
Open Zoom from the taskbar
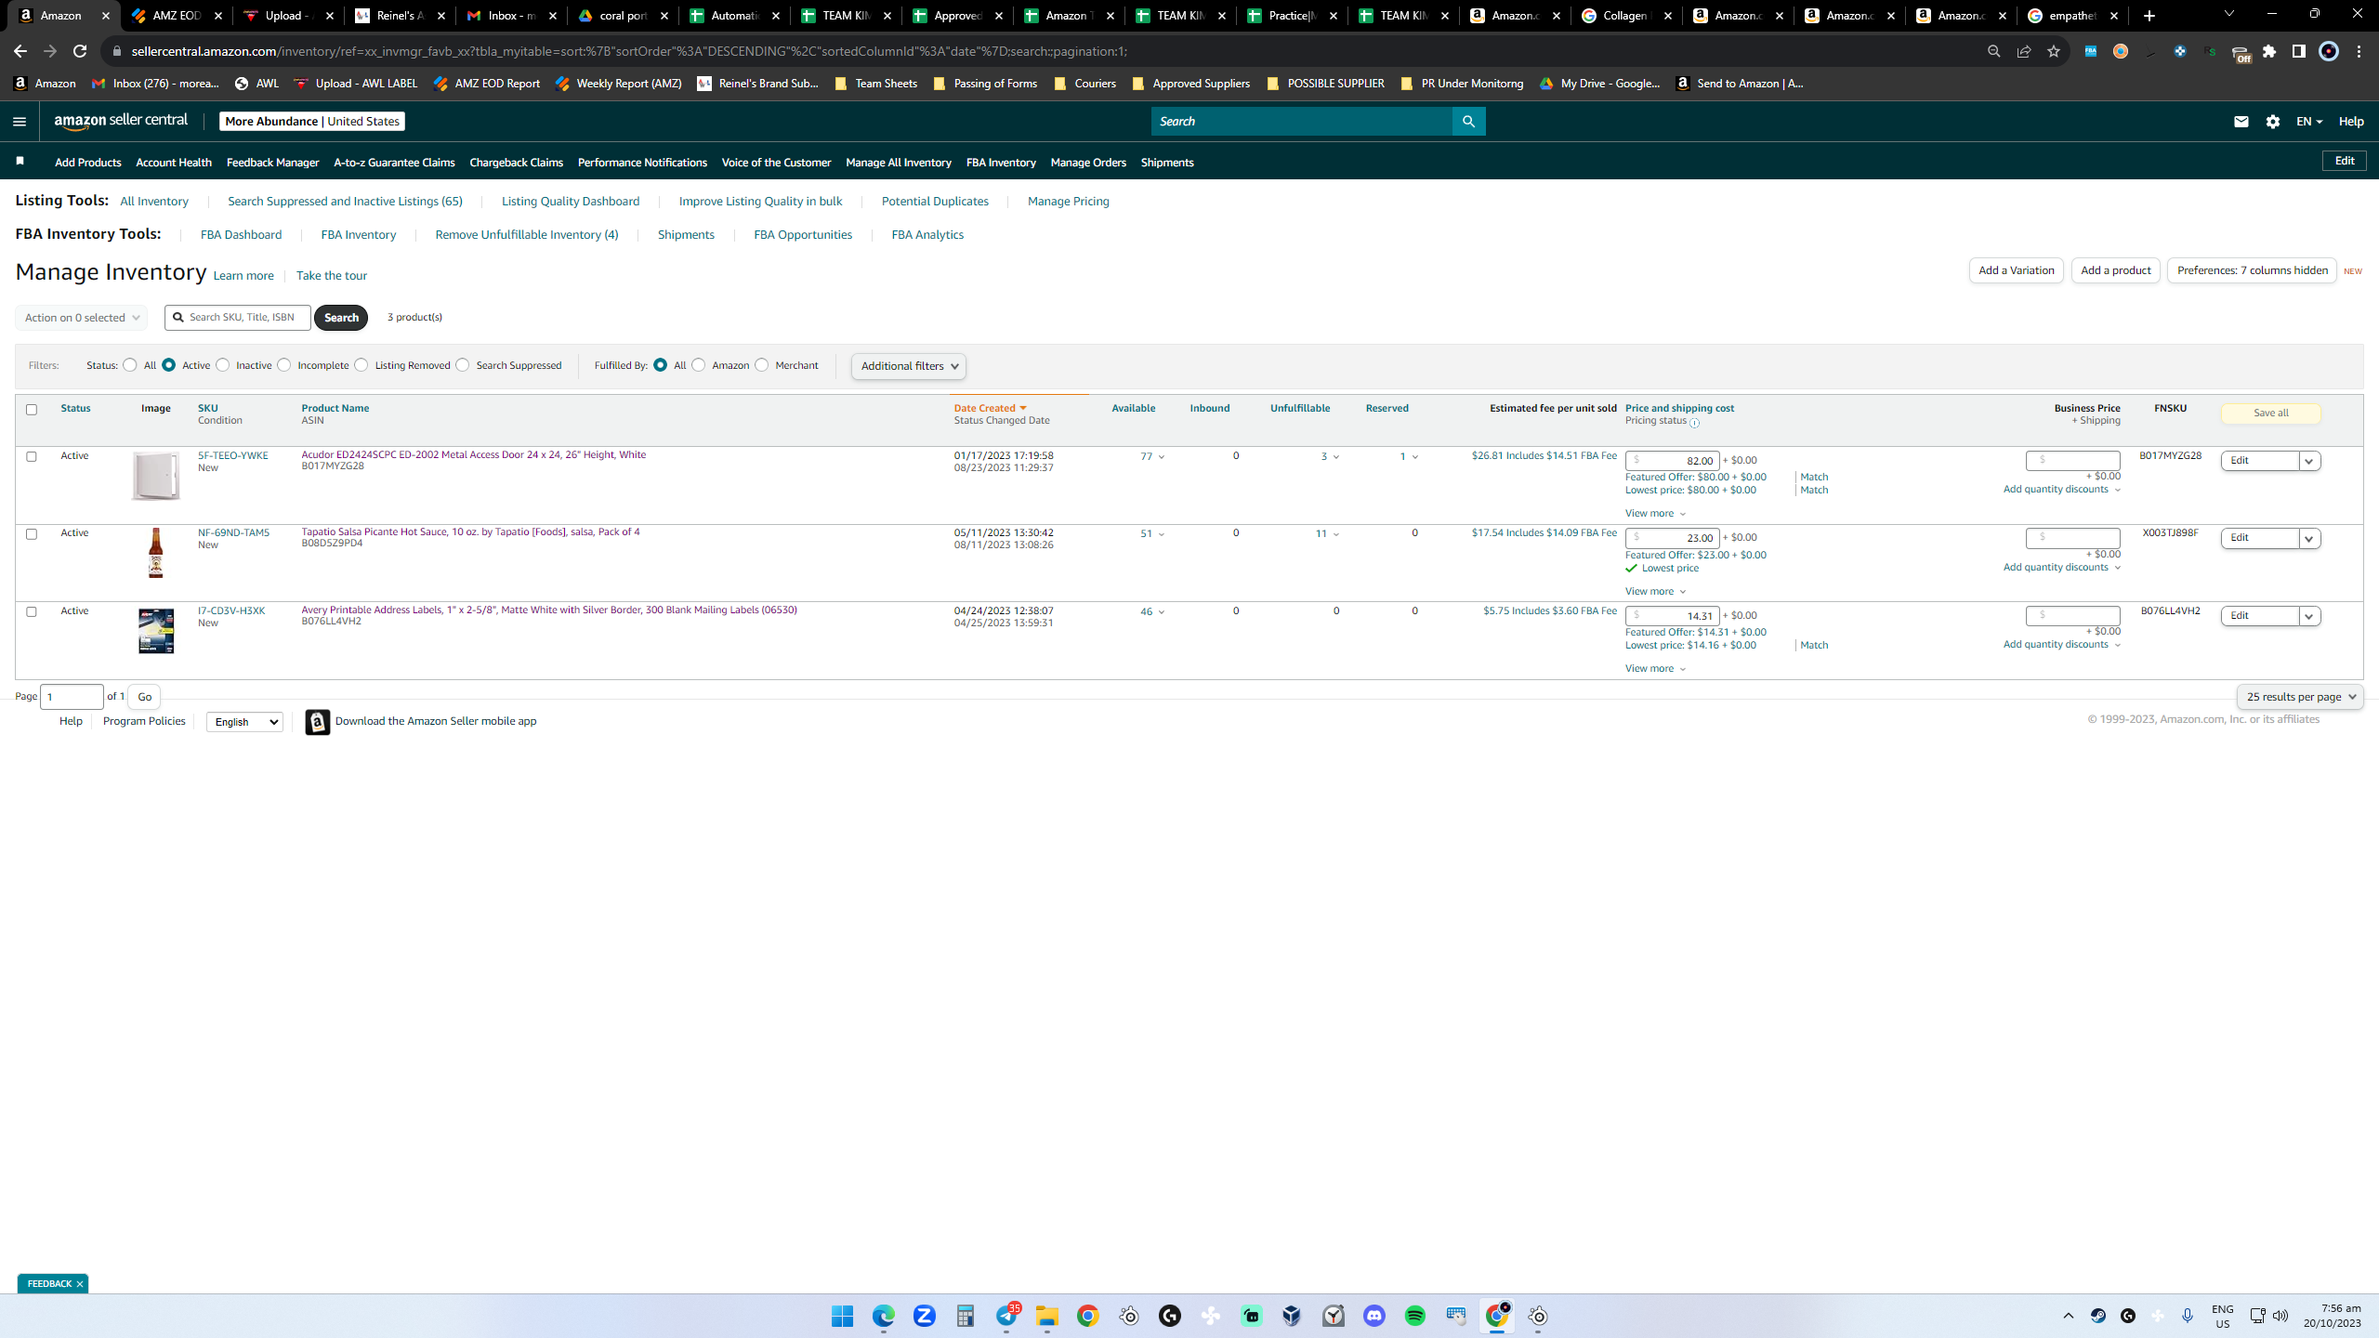(925, 1316)
